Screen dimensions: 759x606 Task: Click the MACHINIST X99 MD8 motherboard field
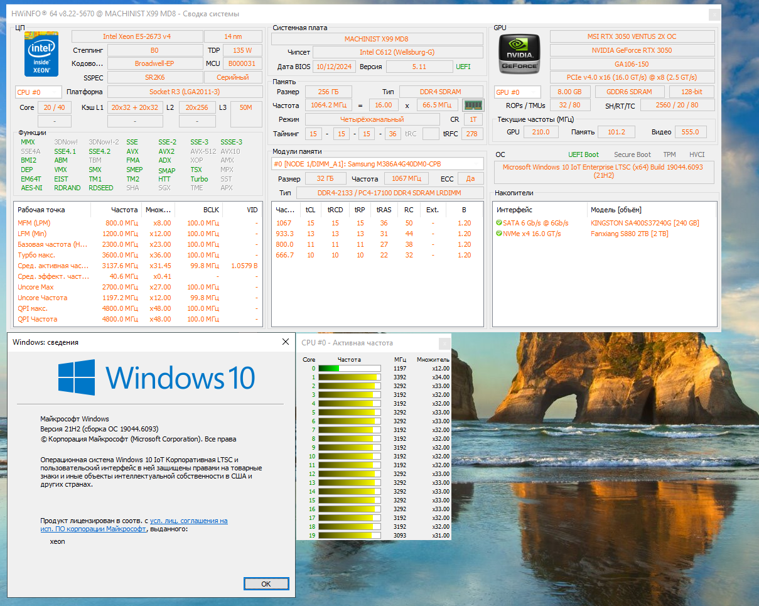pos(377,39)
